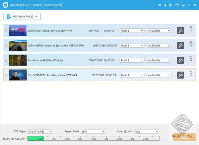Open edit magic wand for GoPro HERO3 video
Viewport: 199px width, 145px height.
(x=180, y=45)
